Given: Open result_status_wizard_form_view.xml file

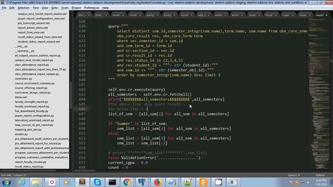Looking at the screenshot, I should click(40, 37).
